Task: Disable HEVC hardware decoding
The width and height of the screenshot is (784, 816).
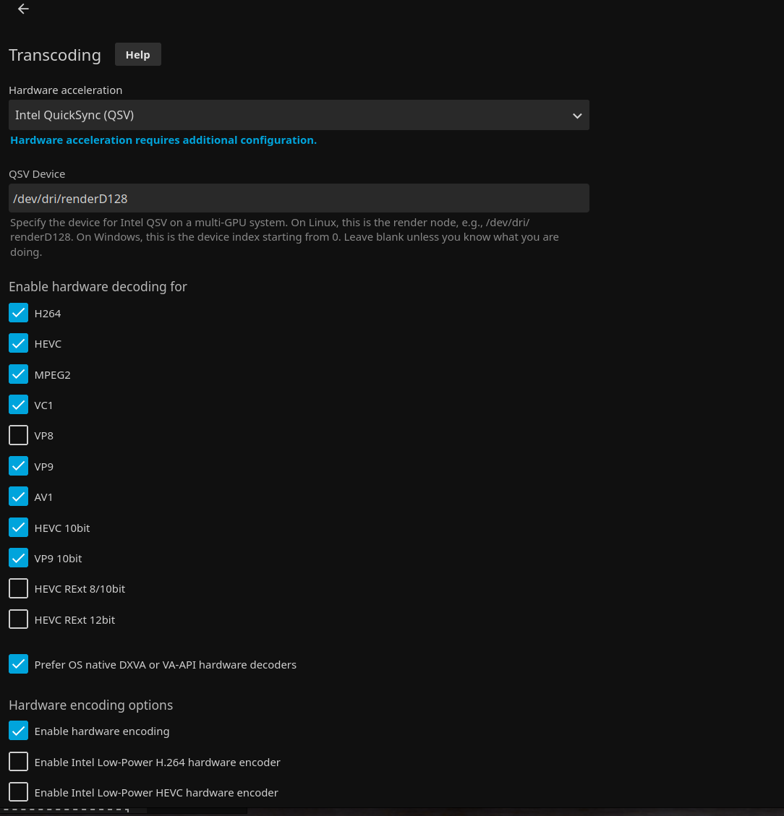Action: click(x=19, y=343)
